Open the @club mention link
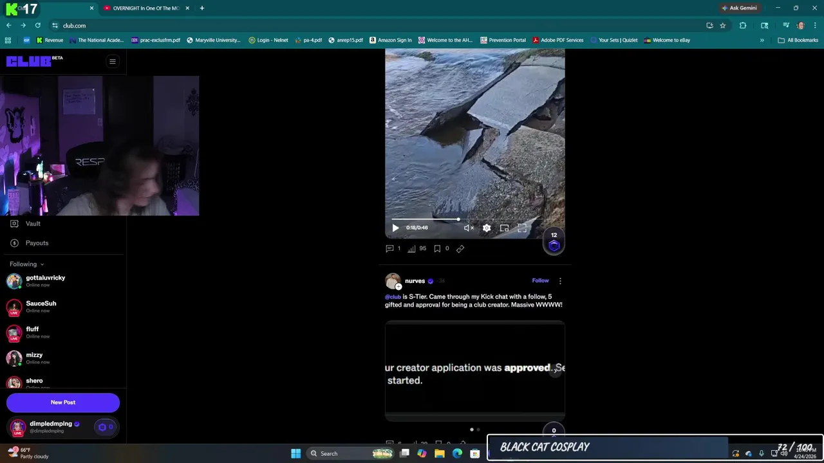824x463 pixels. coord(393,296)
